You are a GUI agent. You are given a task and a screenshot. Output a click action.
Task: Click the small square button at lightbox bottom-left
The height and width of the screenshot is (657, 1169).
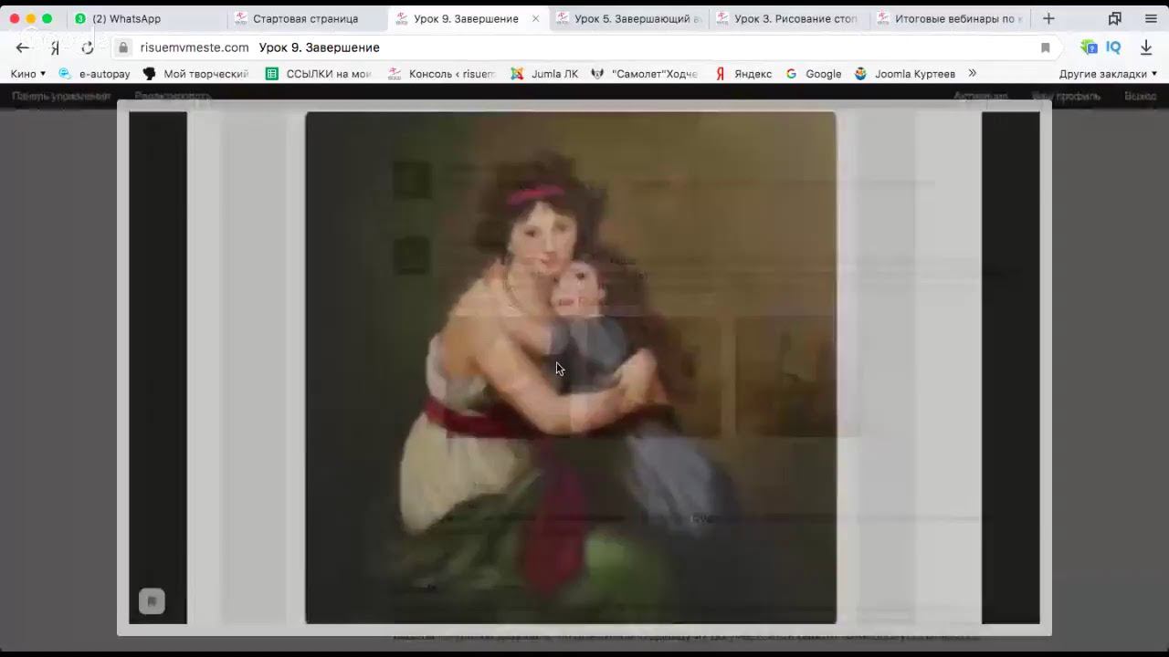click(152, 601)
